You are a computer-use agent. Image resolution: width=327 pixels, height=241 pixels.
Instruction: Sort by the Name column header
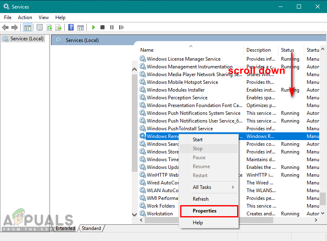191,50
